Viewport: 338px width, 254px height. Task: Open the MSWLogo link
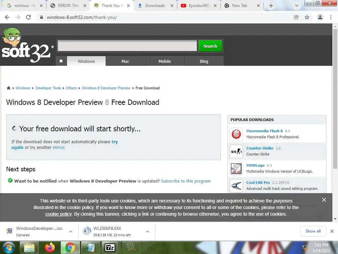click(255, 165)
